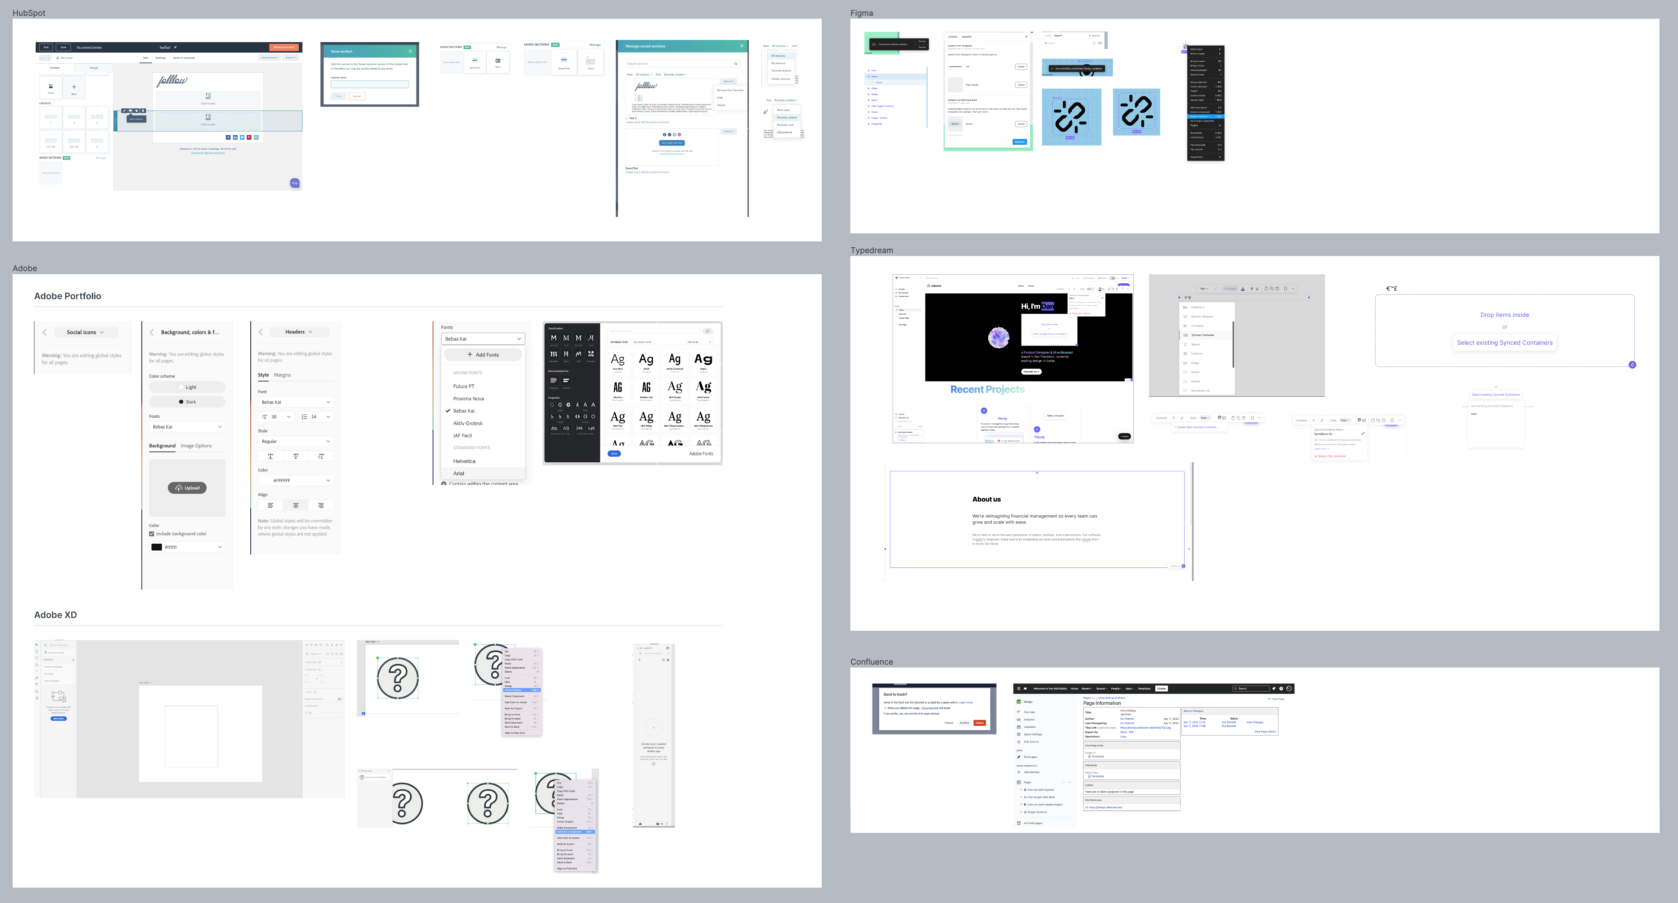Screen dimensions: 1678x903
Task: Select left-align icon under Align
Action: (270, 505)
